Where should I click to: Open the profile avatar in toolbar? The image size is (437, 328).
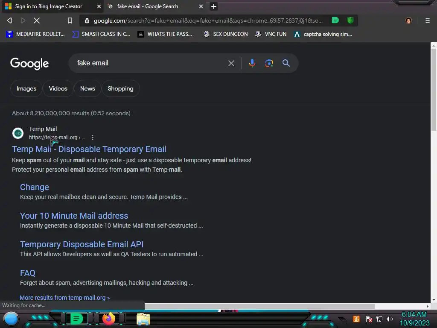coord(408,20)
